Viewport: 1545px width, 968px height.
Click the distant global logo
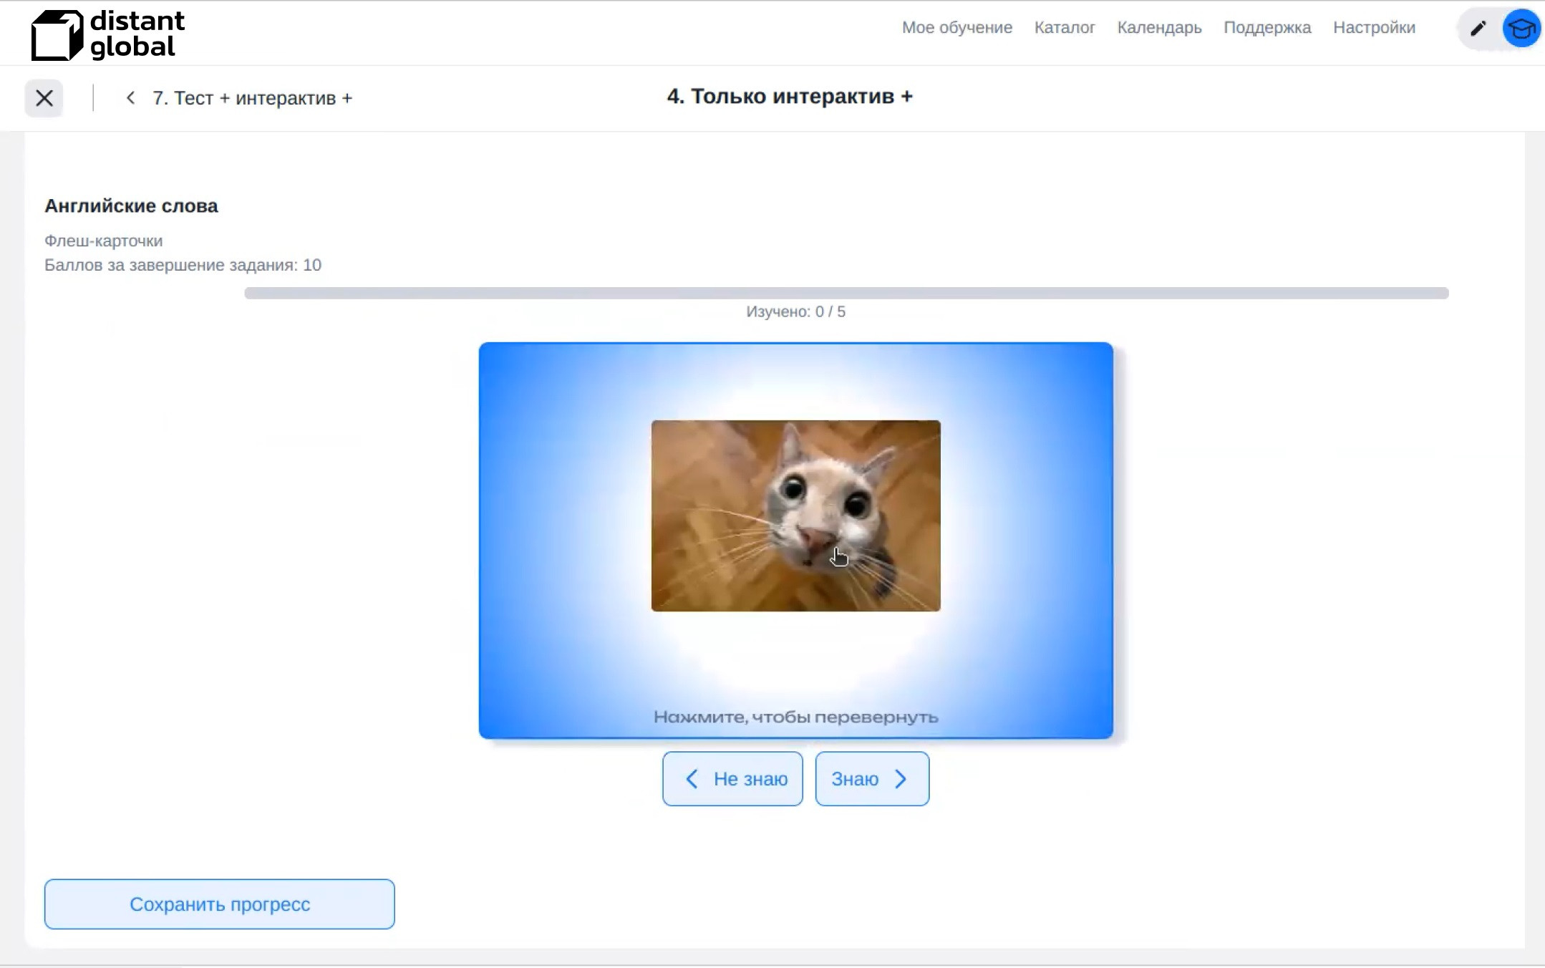click(108, 34)
